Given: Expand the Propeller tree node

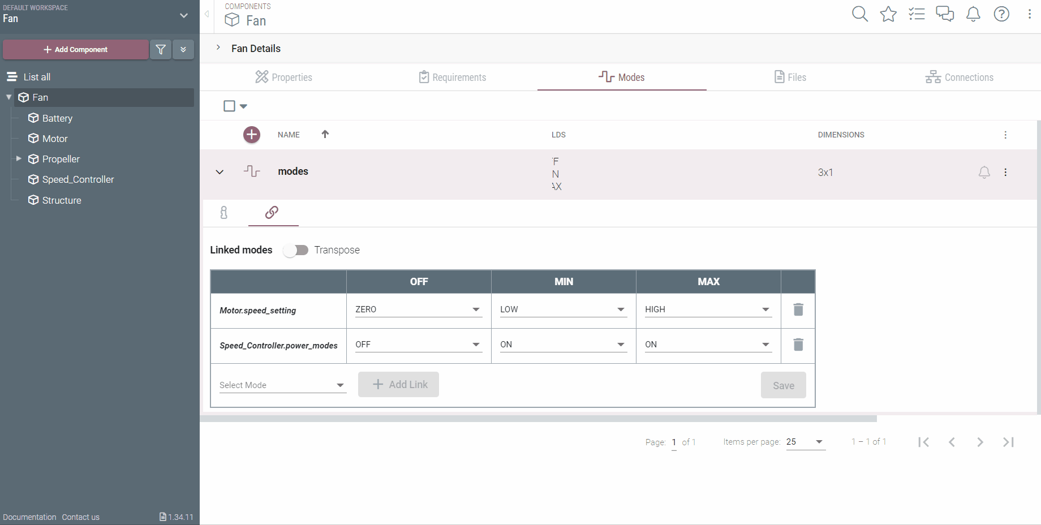Looking at the screenshot, I should (19, 158).
